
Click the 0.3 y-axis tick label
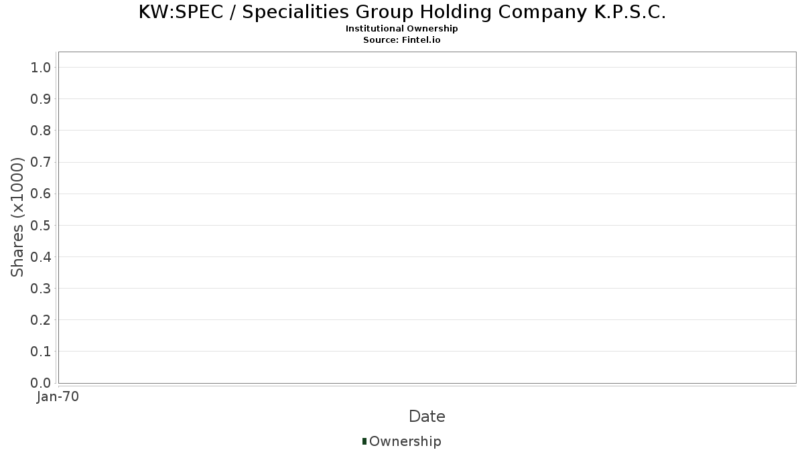click(41, 289)
